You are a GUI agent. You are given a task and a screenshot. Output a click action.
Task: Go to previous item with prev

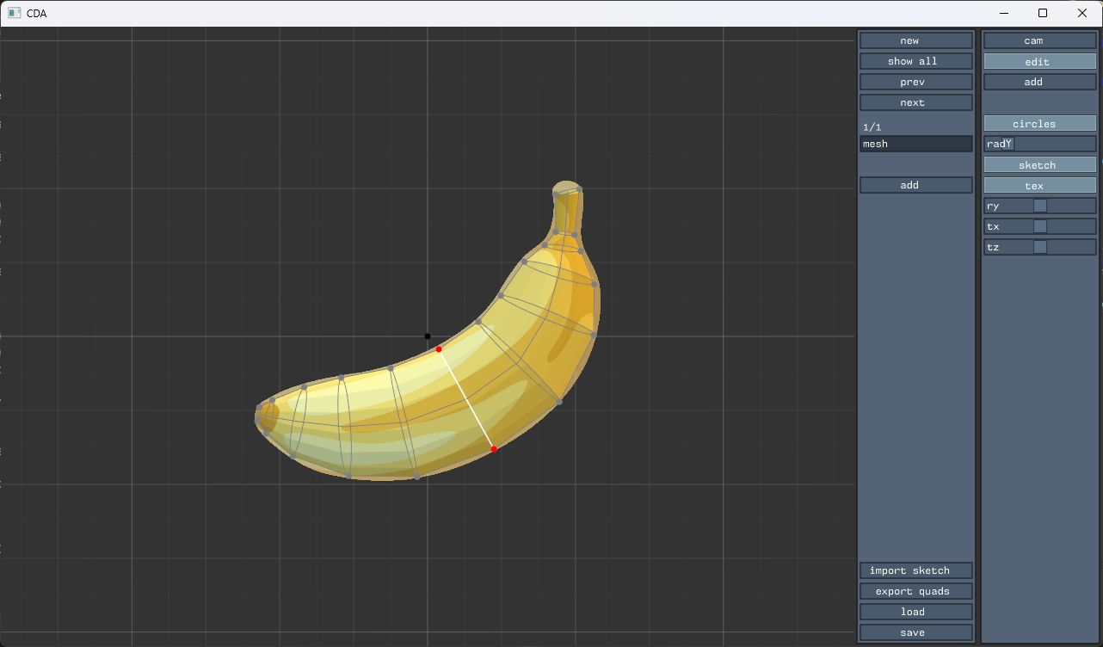915,82
